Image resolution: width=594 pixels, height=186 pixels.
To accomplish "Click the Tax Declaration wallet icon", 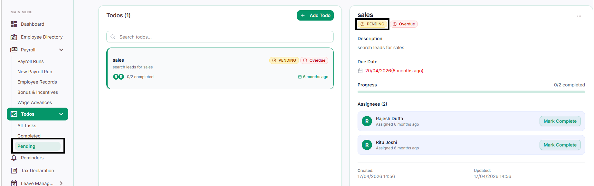I will coord(14,171).
